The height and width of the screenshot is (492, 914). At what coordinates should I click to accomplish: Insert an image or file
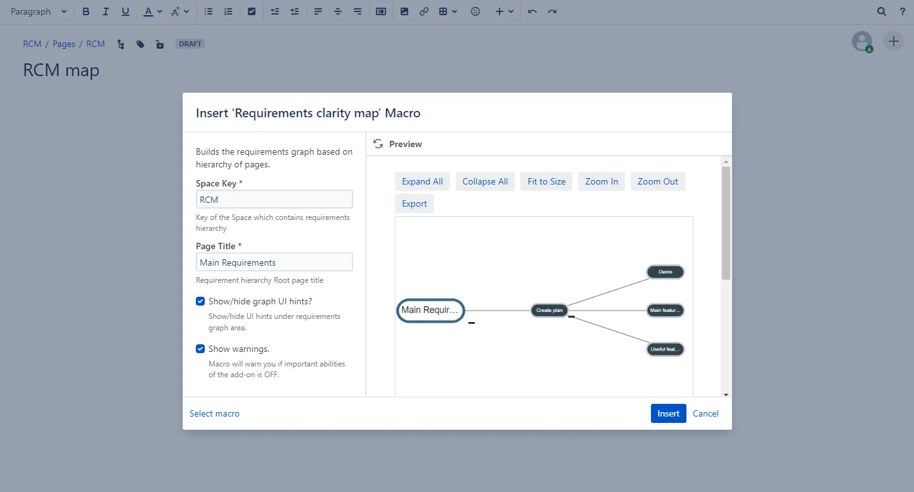tap(404, 11)
